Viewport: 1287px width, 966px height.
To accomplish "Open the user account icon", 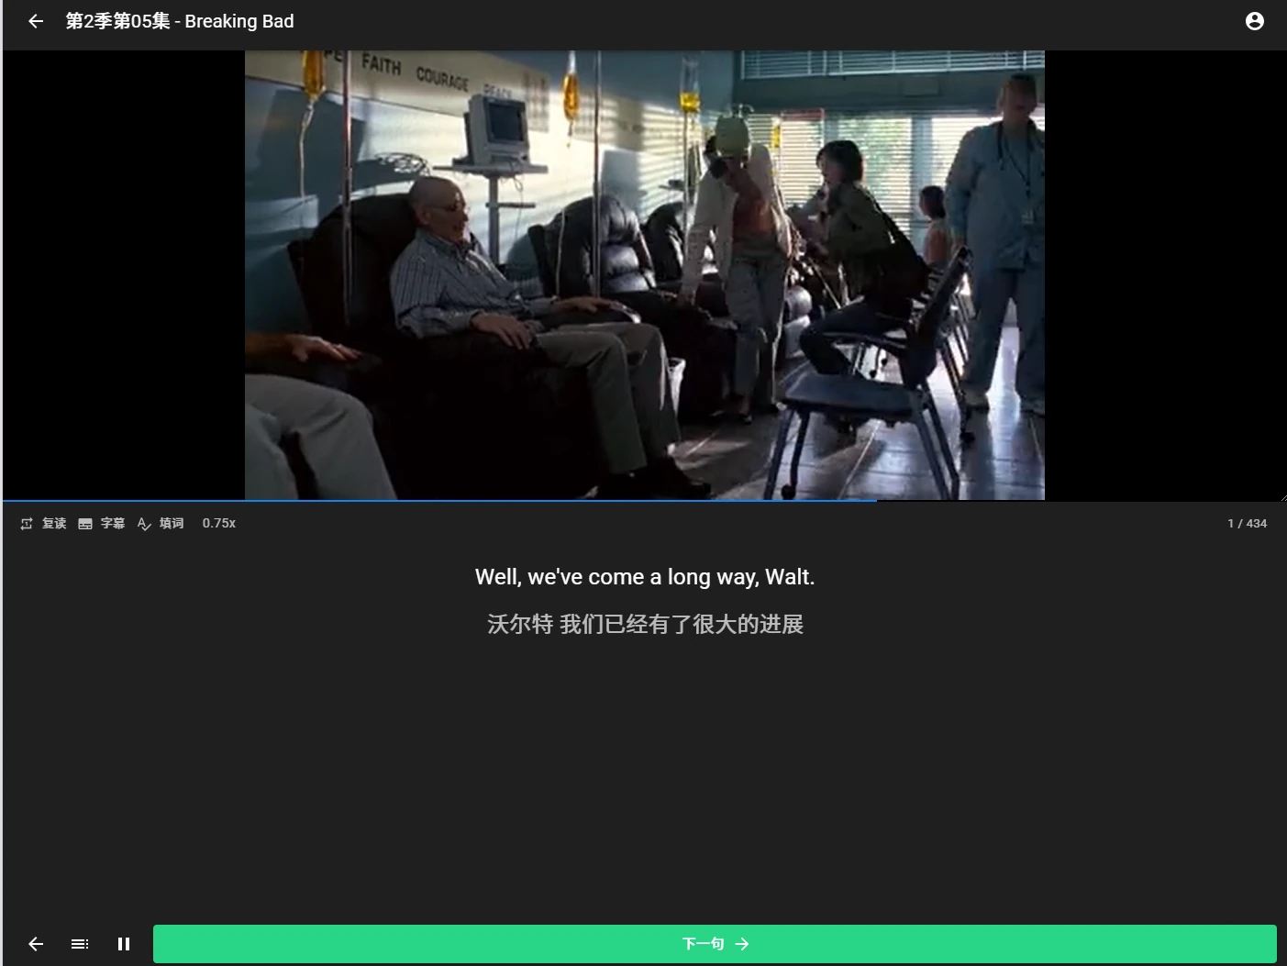I will (x=1254, y=21).
